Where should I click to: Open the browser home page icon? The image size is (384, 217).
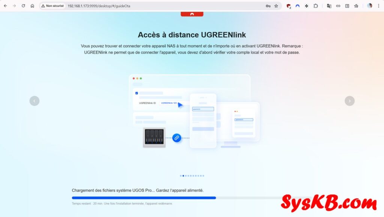[32, 6]
